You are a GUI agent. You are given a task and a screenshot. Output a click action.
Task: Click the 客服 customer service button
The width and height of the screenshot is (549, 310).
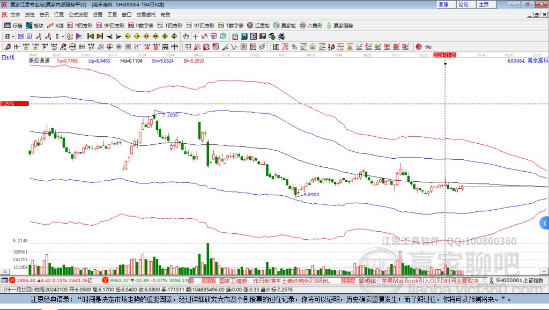tap(443, 4)
